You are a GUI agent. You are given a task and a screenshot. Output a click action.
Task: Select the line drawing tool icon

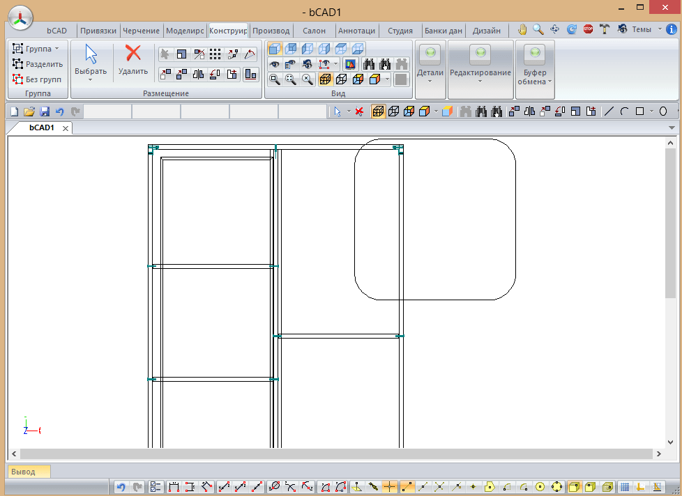click(x=609, y=111)
